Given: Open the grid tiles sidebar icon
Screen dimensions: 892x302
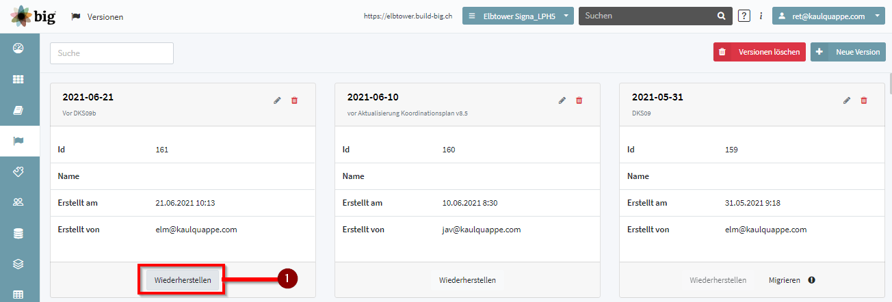Looking at the screenshot, I should 19,79.
